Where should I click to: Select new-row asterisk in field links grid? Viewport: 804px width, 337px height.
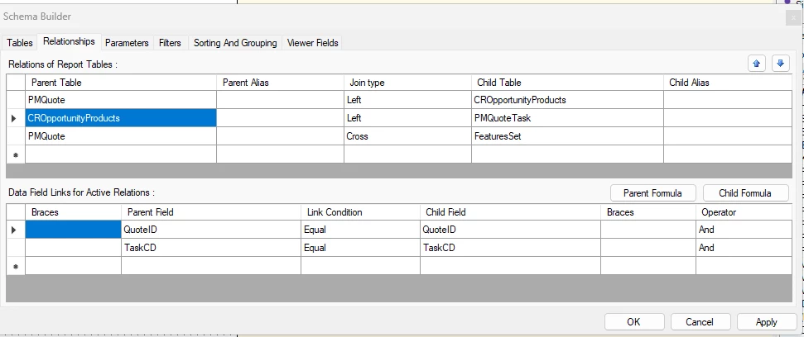[16, 267]
